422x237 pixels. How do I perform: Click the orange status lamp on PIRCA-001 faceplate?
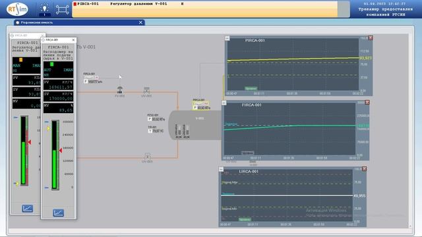(x=20, y=60)
